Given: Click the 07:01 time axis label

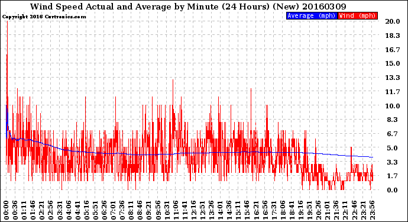Looking at the screenshot, I should click(113, 210).
